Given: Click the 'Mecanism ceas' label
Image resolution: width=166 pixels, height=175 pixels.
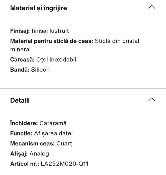Looking at the screenshot, I should [32, 144].
